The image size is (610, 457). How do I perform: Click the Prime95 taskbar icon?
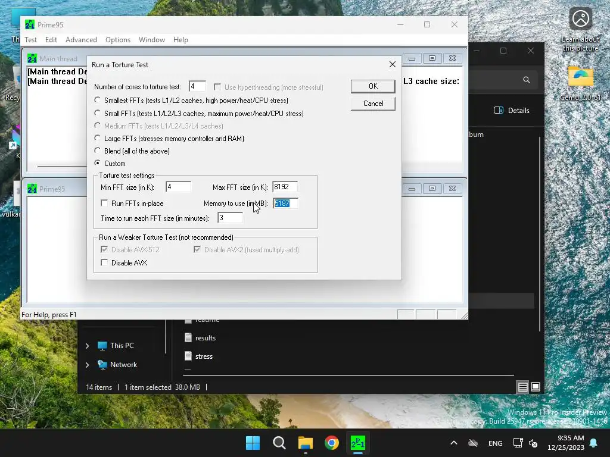[358, 443]
